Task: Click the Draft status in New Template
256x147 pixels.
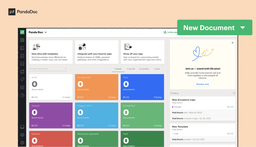Action: pos(175,134)
